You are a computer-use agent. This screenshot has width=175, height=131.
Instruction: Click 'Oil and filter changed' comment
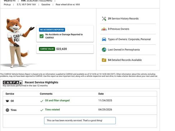point(57,101)
